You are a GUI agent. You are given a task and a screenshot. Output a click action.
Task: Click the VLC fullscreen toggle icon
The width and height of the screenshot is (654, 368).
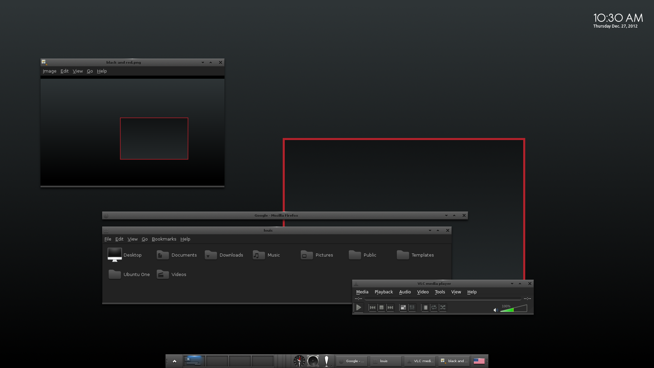(403, 307)
